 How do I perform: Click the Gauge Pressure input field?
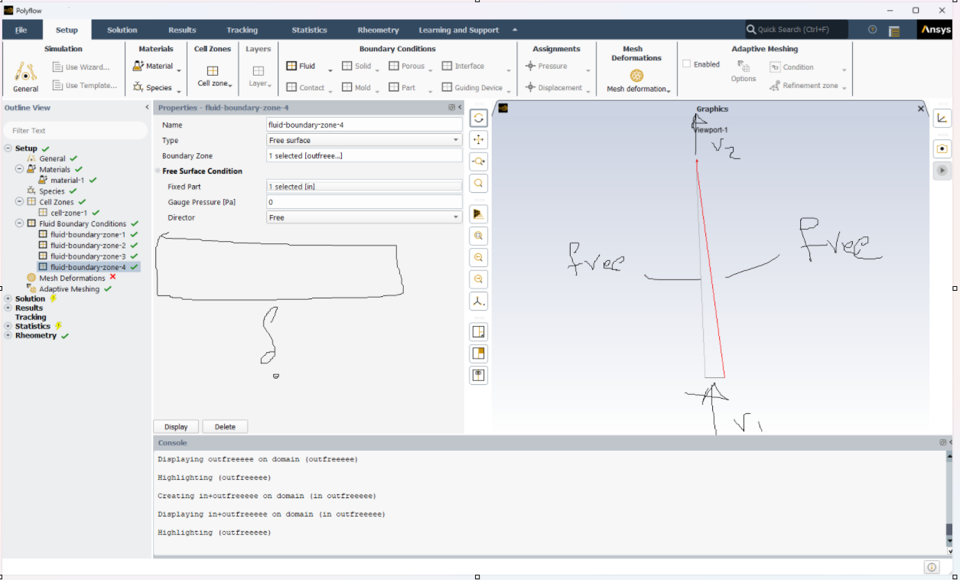coord(364,202)
